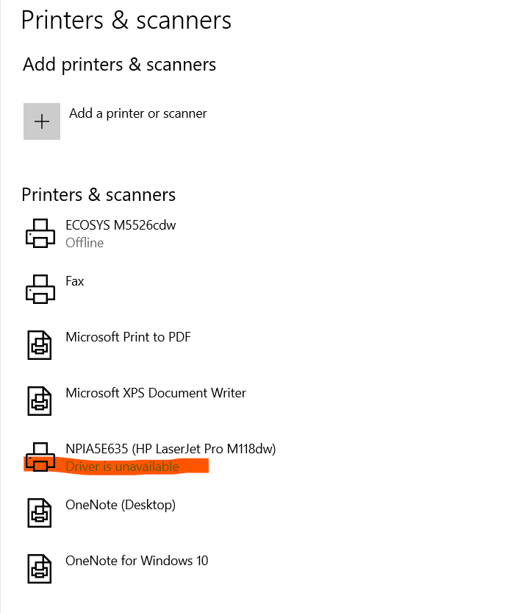The width and height of the screenshot is (505, 613).
Task: Click the HP LaserJet Pro M118dw printer icon
Action: pyautogui.click(x=40, y=456)
